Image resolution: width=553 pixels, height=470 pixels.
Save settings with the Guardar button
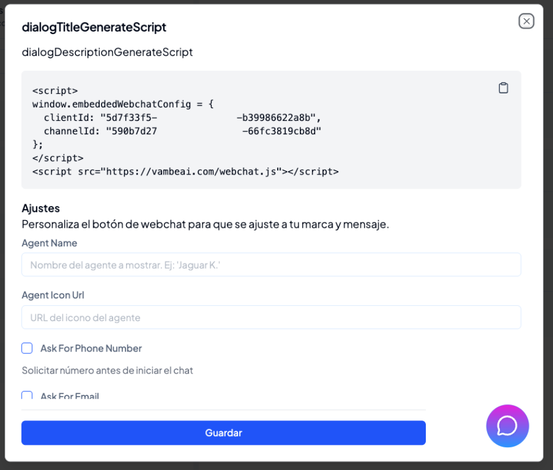coord(223,433)
